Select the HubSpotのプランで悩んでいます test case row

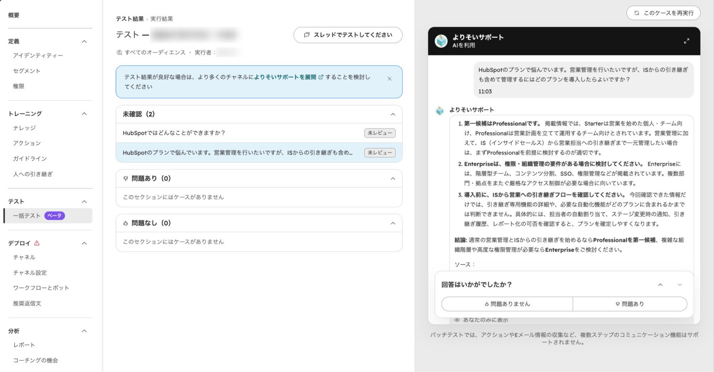click(x=259, y=153)
